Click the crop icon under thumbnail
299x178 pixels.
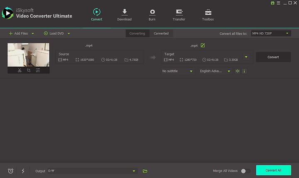pos(29,70)
